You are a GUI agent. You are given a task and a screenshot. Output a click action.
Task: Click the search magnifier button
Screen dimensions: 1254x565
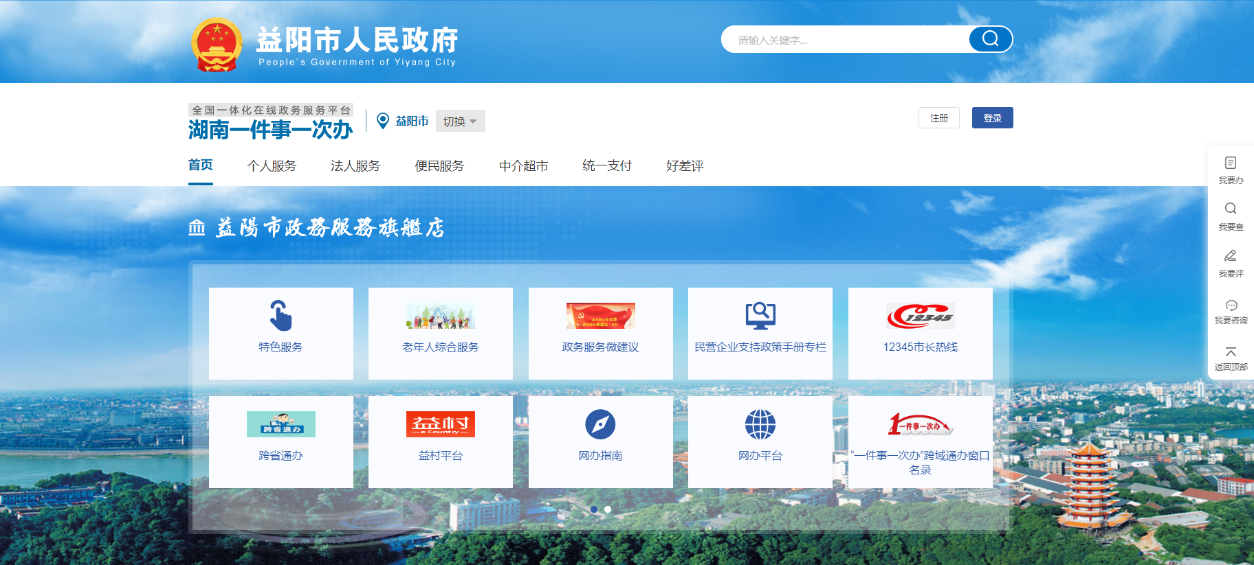990,39
